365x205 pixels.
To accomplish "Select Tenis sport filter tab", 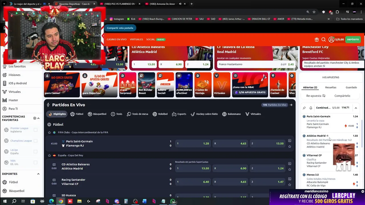I will (x=116, y=114).
